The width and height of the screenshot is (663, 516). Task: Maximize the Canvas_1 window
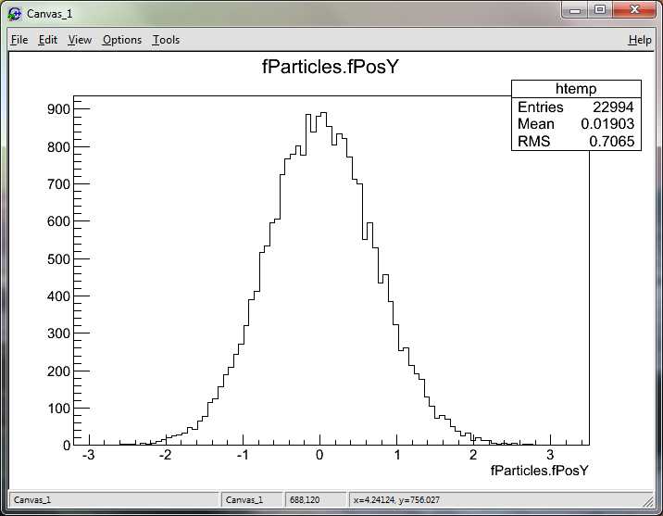pyautogui.click(x=600, y=11)
